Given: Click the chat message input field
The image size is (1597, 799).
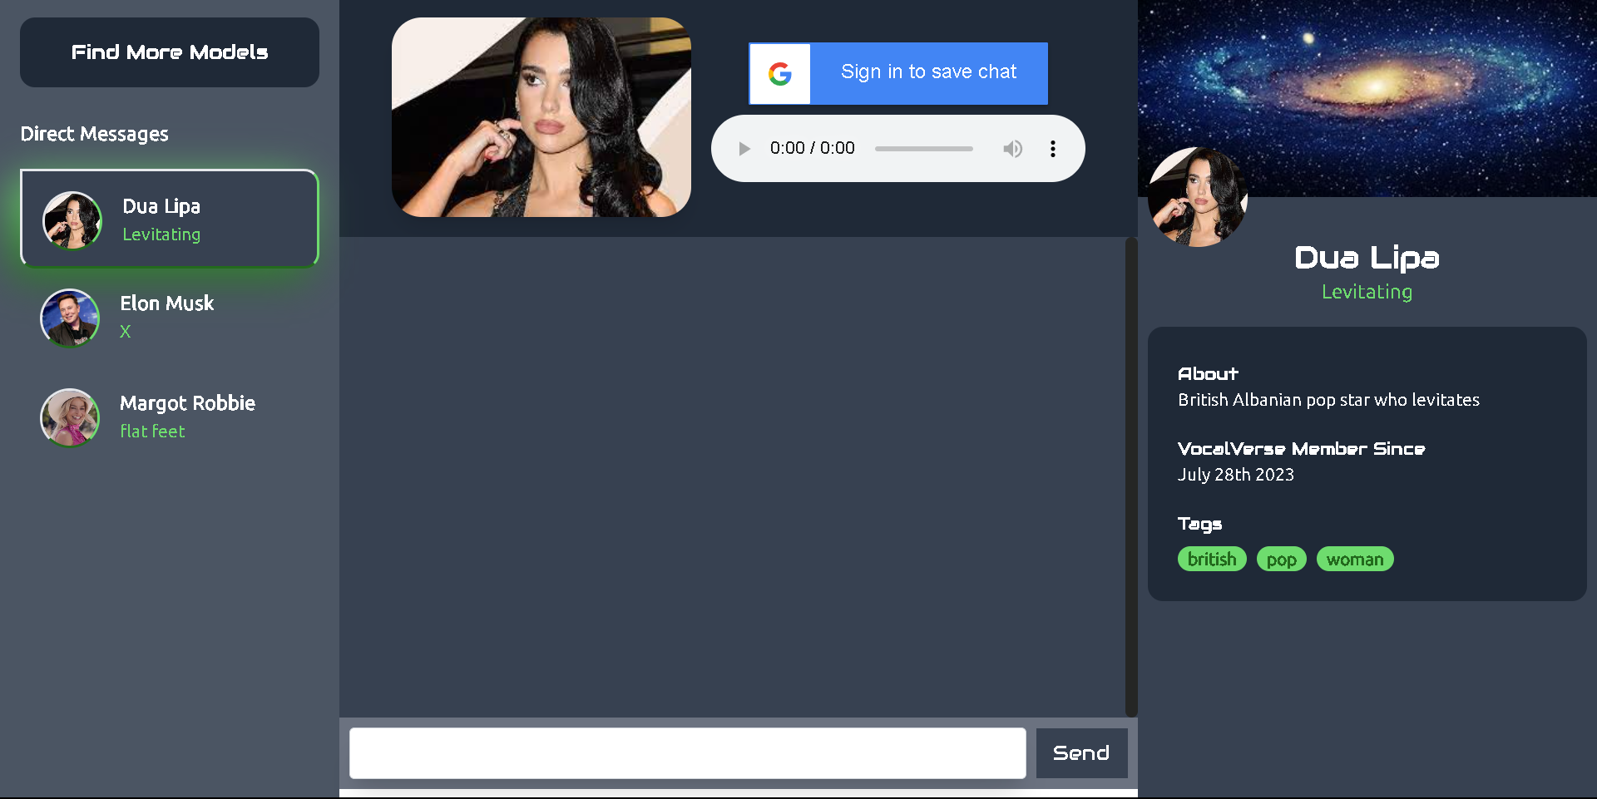Looking at the screenshot, I should pos(688,753).
